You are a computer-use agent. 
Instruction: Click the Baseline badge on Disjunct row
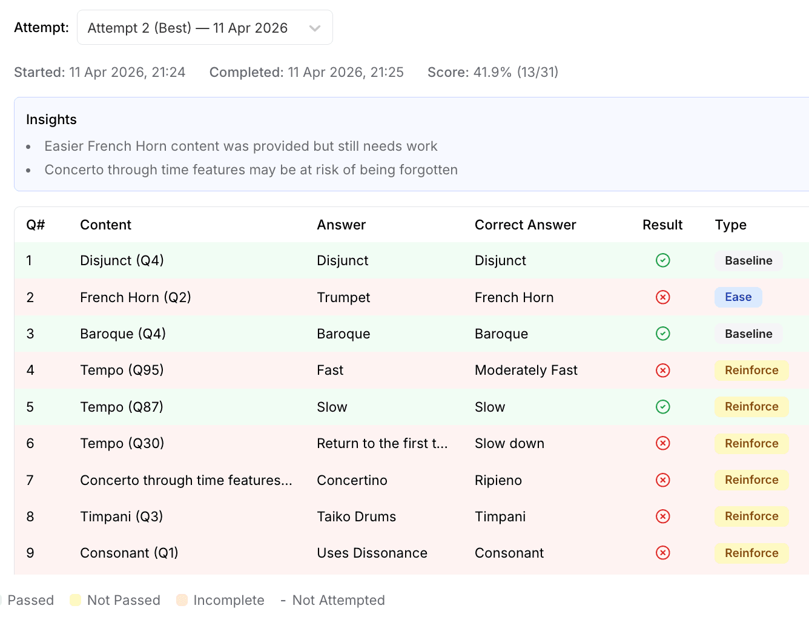coord(748,261)
